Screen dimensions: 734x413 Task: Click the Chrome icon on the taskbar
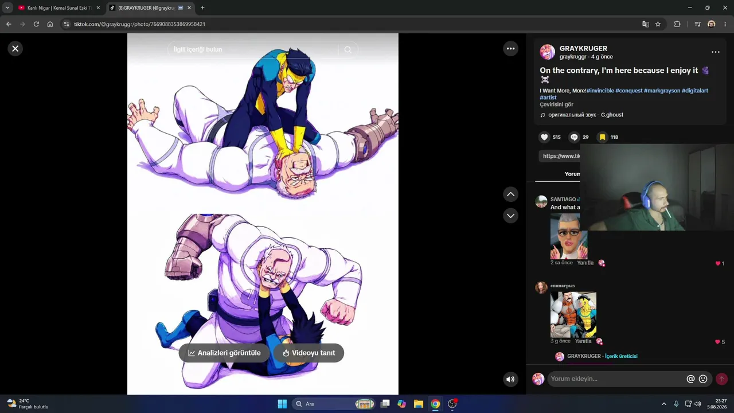(435, 404)
